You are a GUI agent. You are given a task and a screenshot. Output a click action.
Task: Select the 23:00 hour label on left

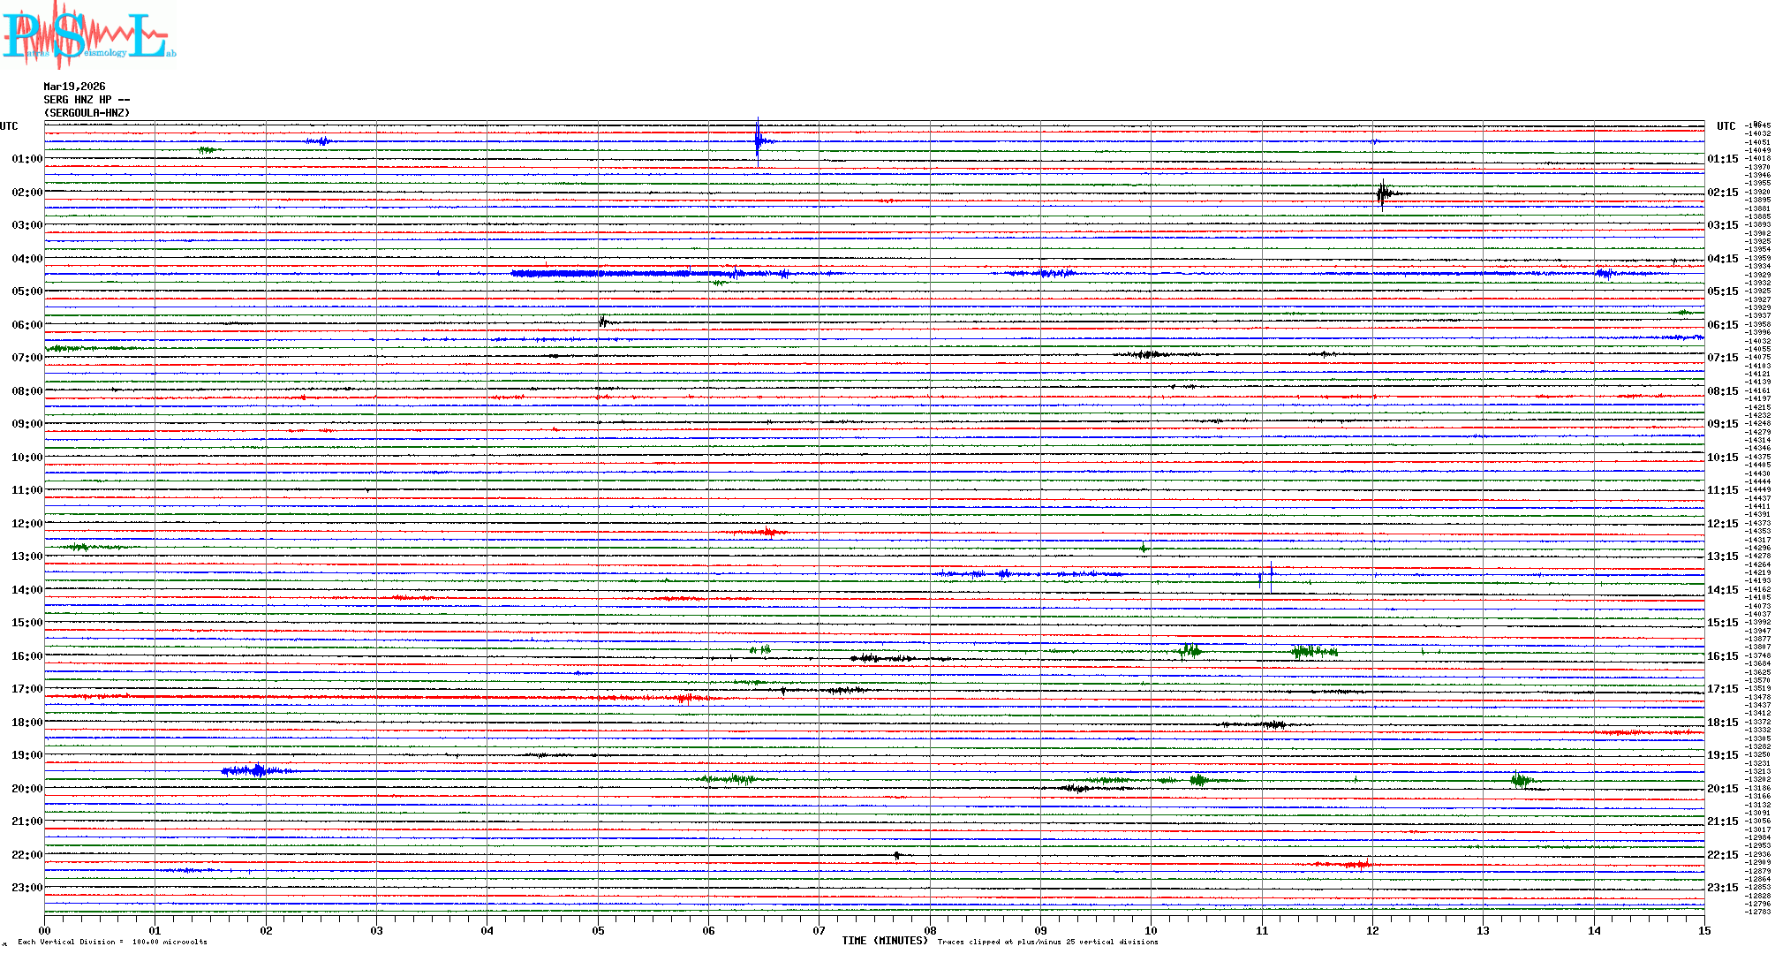[x=26, y=888]
